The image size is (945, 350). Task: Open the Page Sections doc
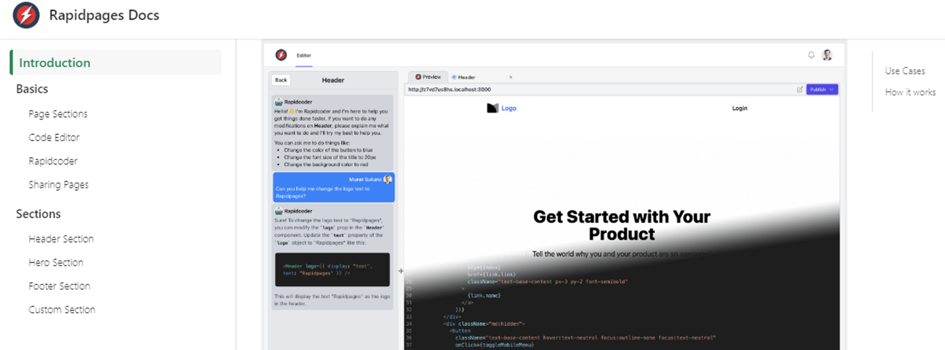point(58,114)
